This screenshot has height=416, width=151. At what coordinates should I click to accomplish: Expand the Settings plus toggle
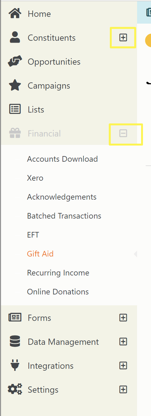[123, 389]
